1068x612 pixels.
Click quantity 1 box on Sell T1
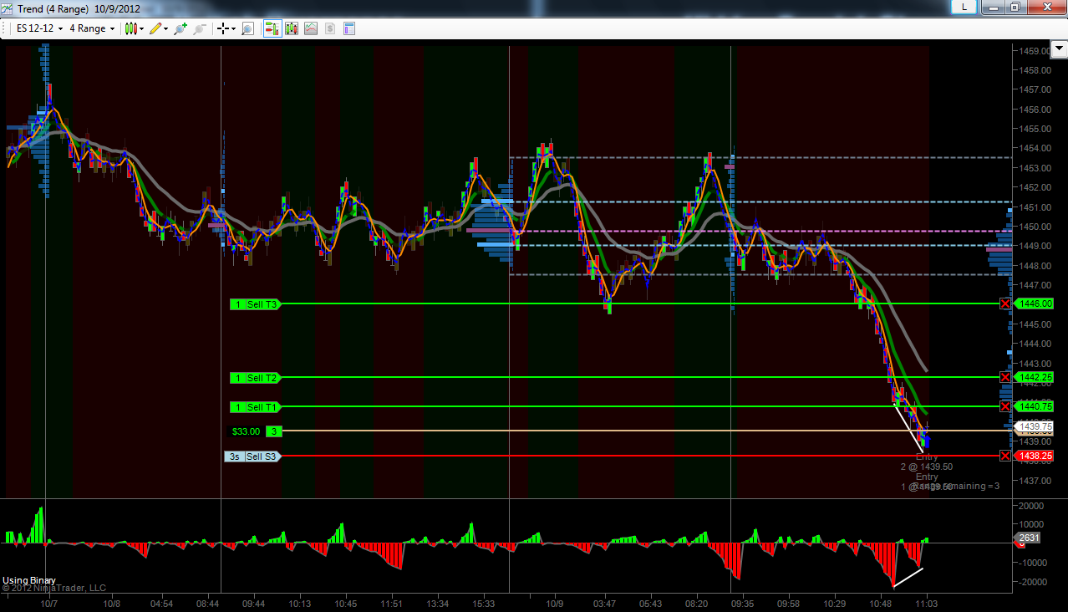click(x=237, y=407)
